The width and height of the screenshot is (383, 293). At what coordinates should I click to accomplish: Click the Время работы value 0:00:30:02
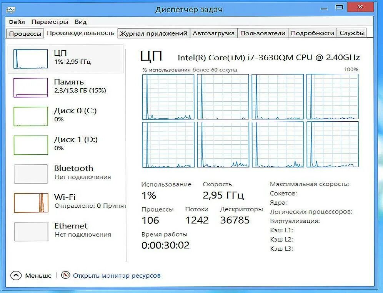click(x=165, y=245)
